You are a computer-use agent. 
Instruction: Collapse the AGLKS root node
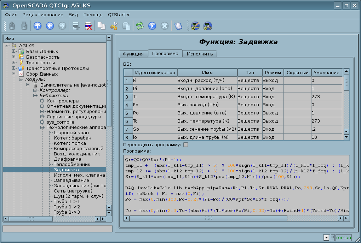[7, 45]
